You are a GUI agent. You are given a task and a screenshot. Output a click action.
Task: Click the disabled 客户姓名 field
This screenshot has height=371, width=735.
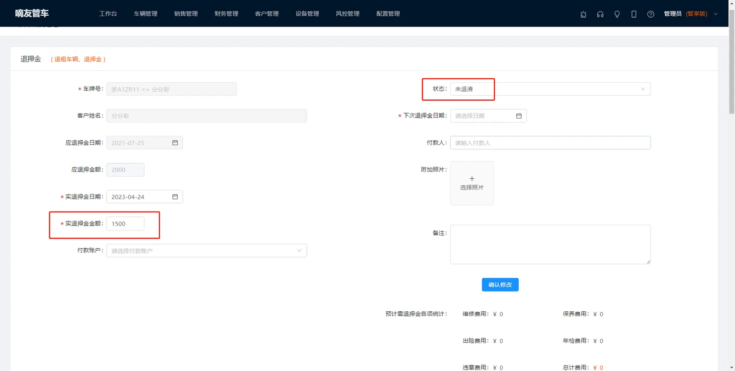[207, 116]
